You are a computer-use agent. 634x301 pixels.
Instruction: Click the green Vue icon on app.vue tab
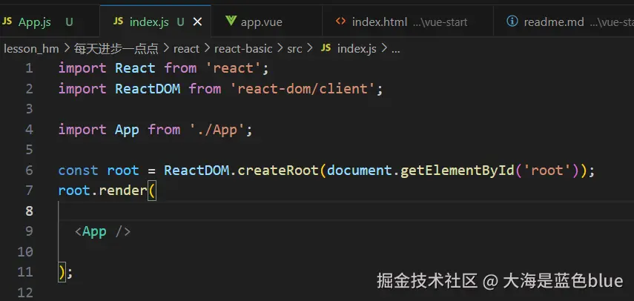(231, 21)
